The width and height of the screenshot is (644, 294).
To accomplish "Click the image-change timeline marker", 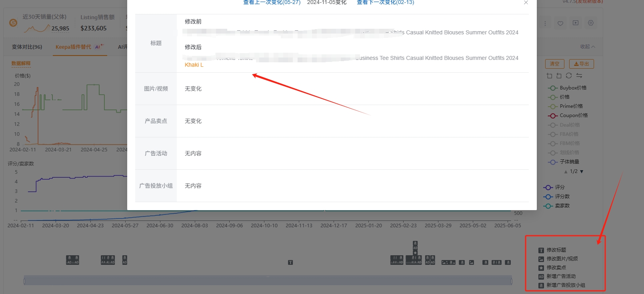I will [x=472, y=262].
